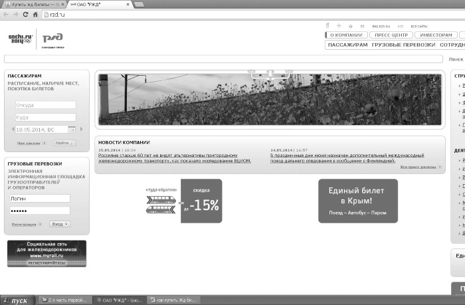The image size is (465, 305).
Task: Click the RZD logo
Action: click(x=52, y=40)
